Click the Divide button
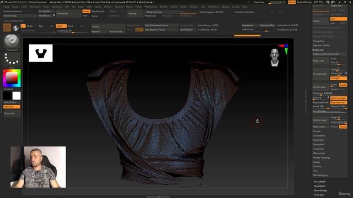The height and width of the screenshot is (198, 353). (321, 21)
